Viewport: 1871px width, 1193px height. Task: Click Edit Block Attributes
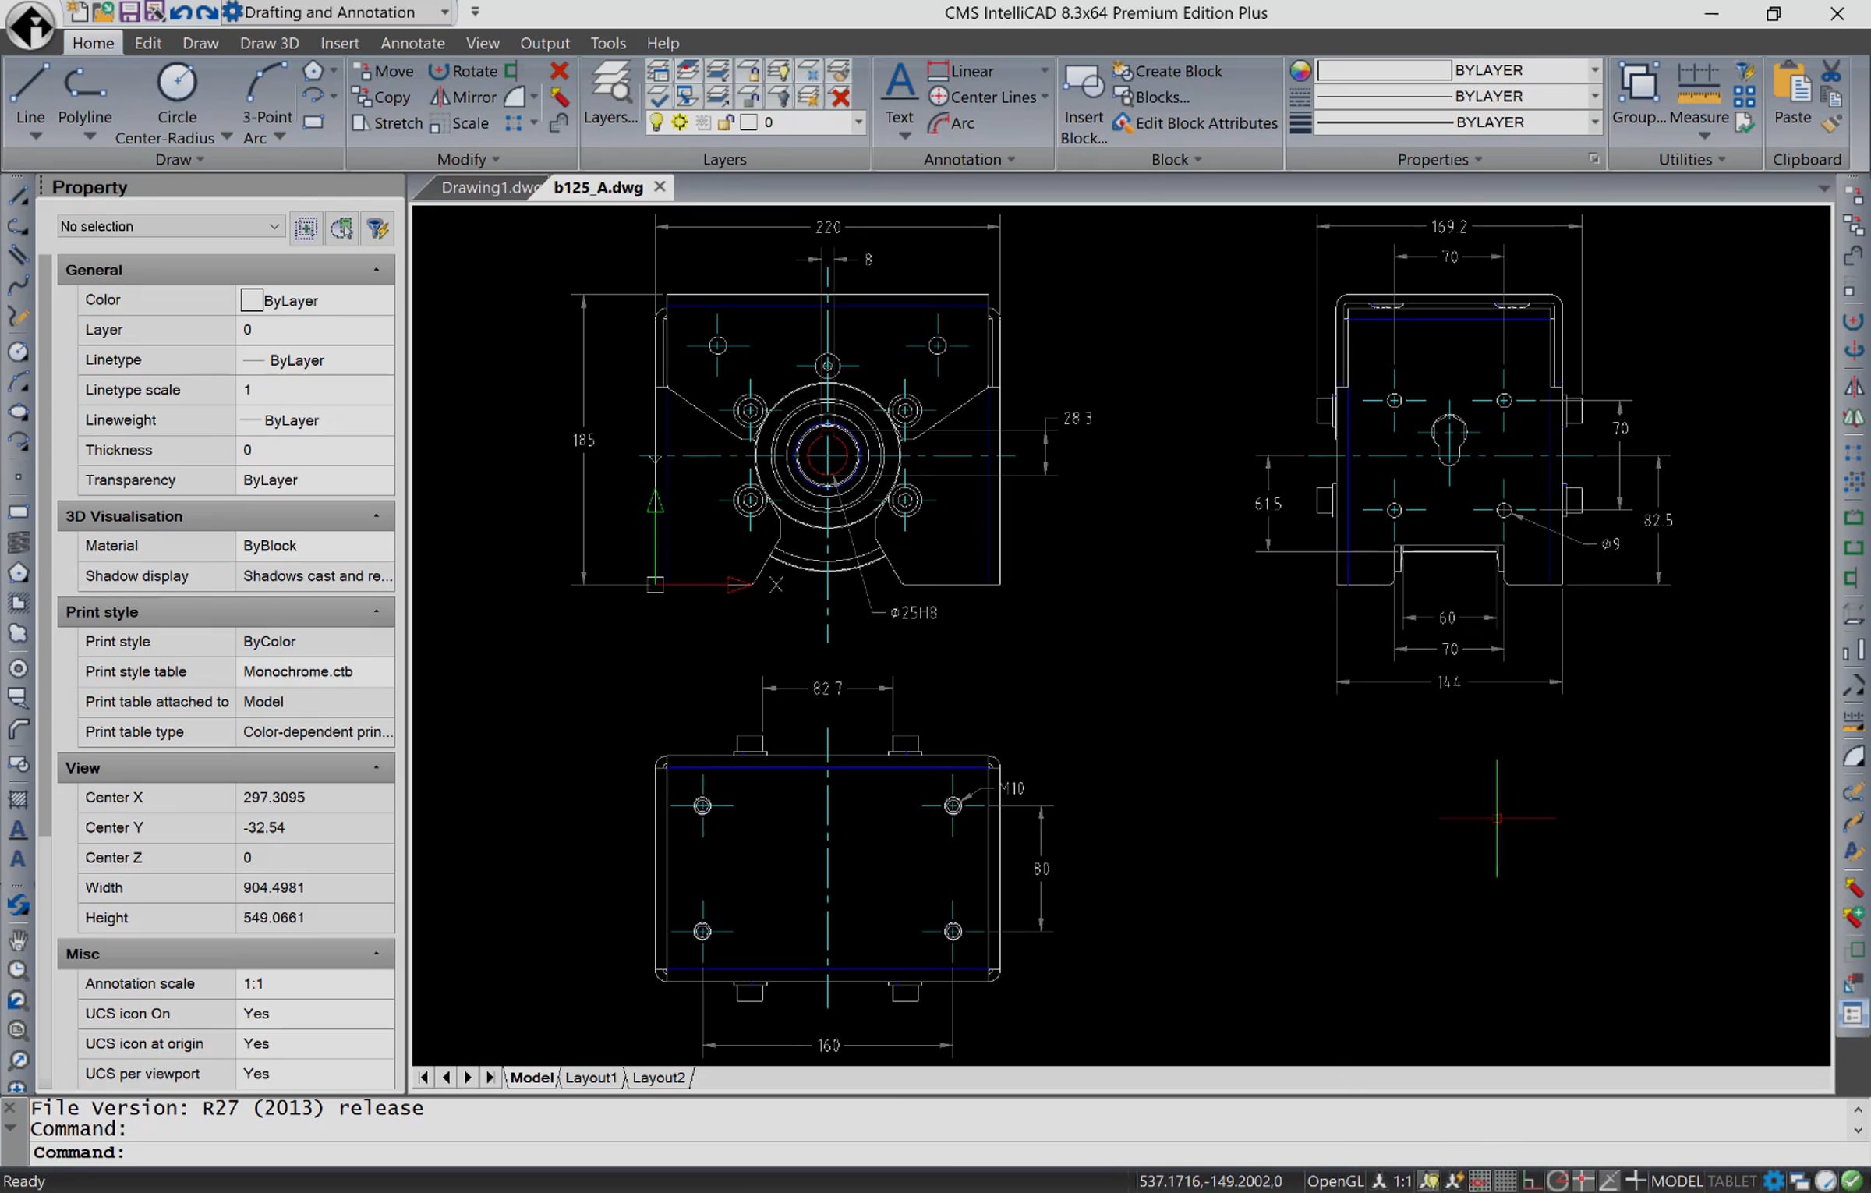point(1195,123)
